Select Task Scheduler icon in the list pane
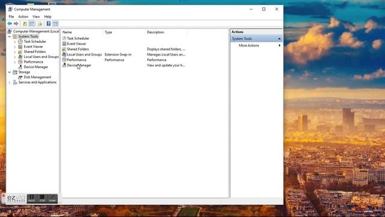Image resolution: width=385 pixels, height=217 pixels. click(64, 38)
